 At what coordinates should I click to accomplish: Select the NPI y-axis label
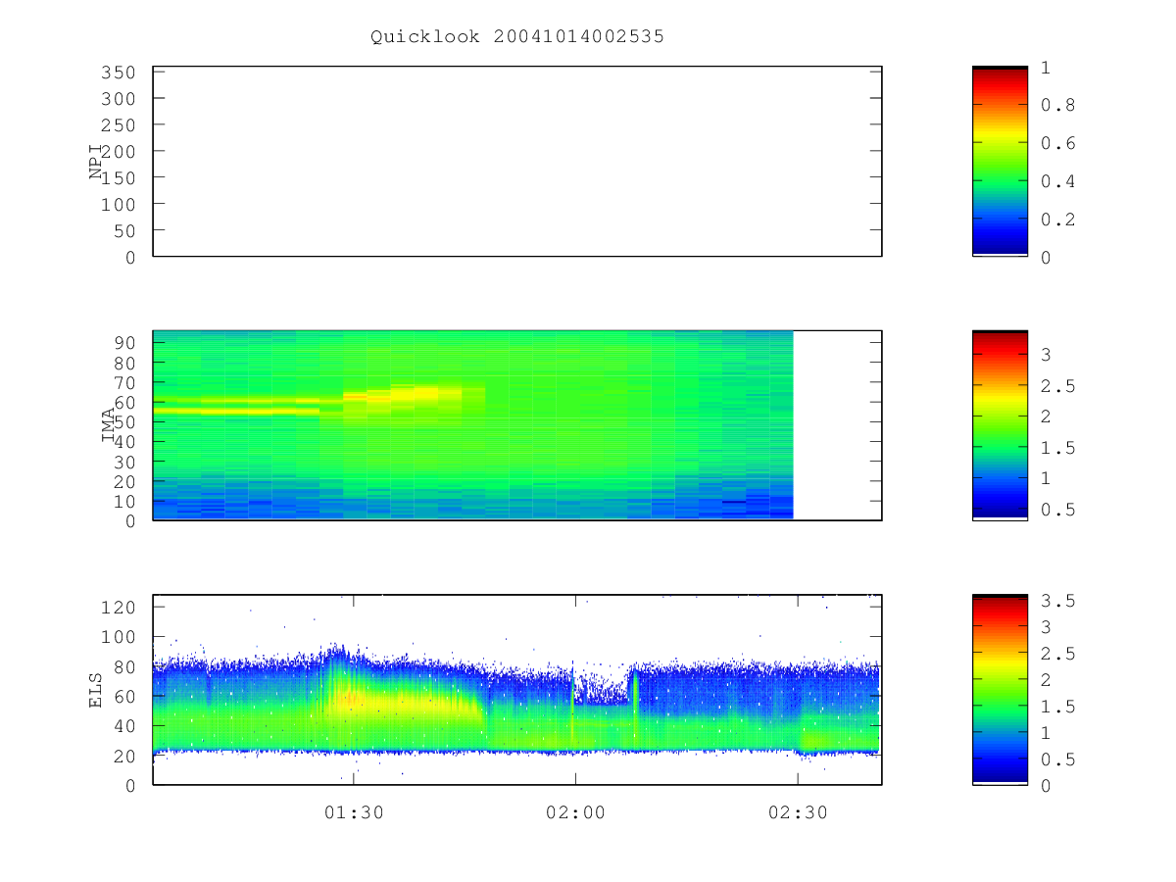click(x=96, y=162)
